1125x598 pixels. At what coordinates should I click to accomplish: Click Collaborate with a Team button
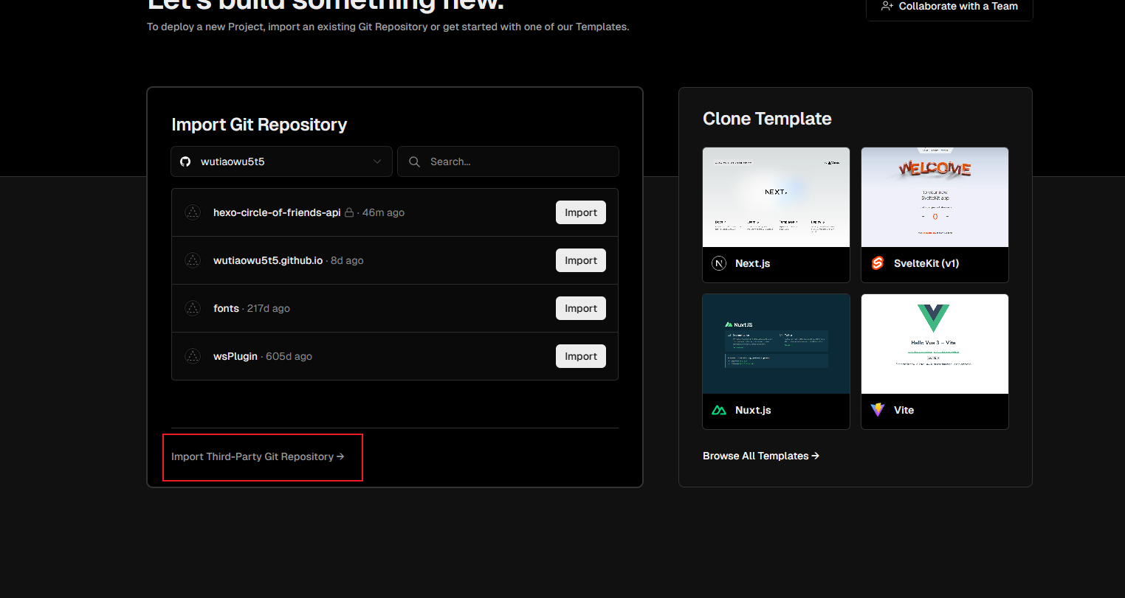tap(949, 7)
